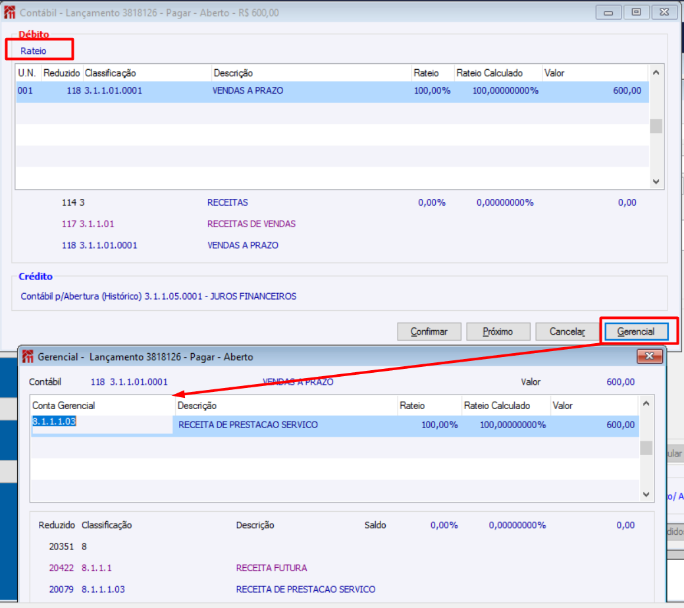Click the 20351 8 hierarchy line
The height and width of the screenshot is (608, 684).
pyautogui.click(x=68, y=547)
